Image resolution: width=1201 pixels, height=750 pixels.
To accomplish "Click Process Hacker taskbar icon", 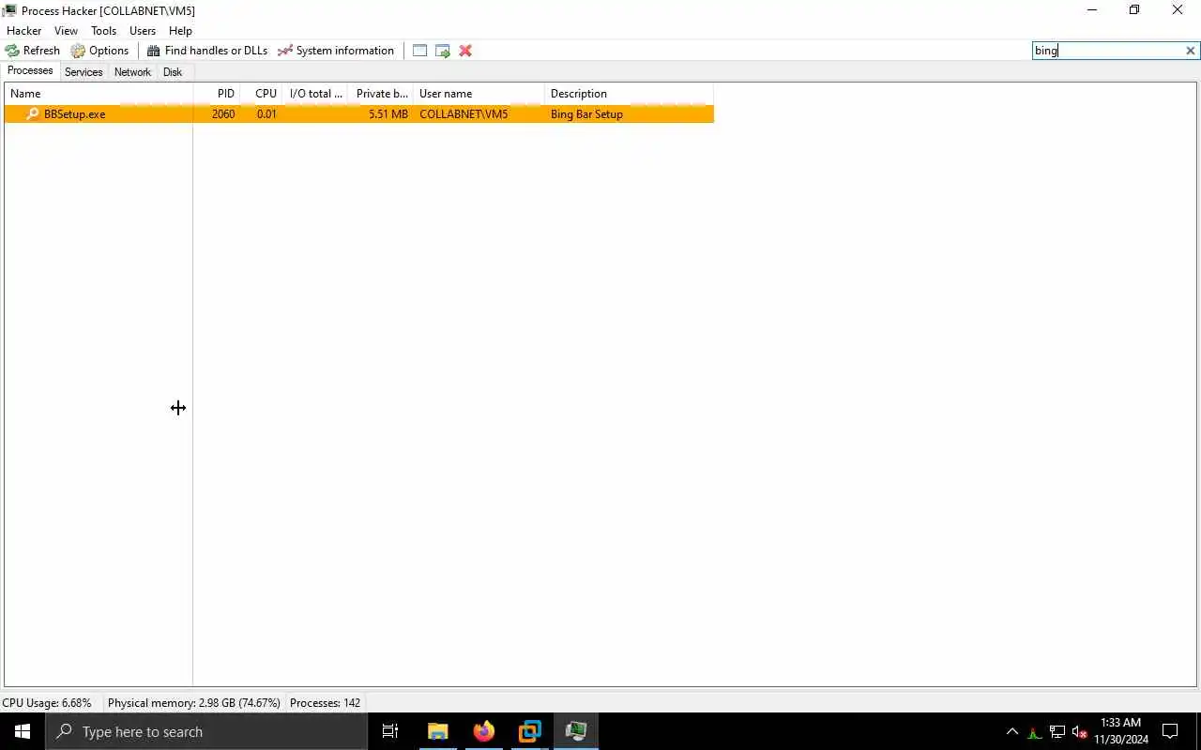I will pyautogui.click(x=575, y=731).
